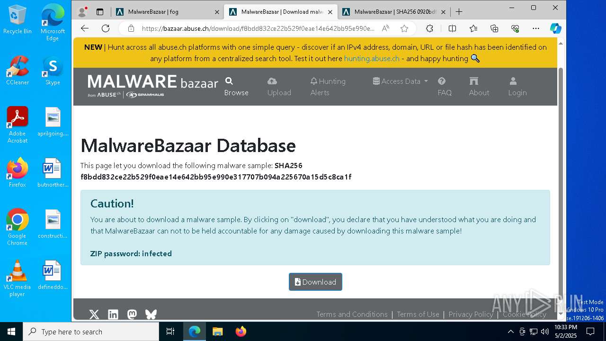Open CCleaner desktop shortcut
Viewport: 606px width, 341px height.
18,71
